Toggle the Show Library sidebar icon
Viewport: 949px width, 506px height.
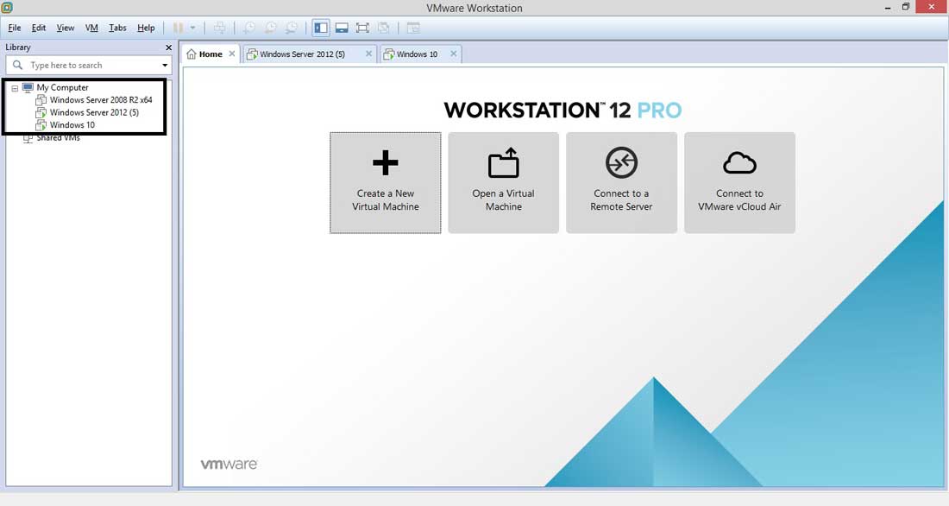321,28
